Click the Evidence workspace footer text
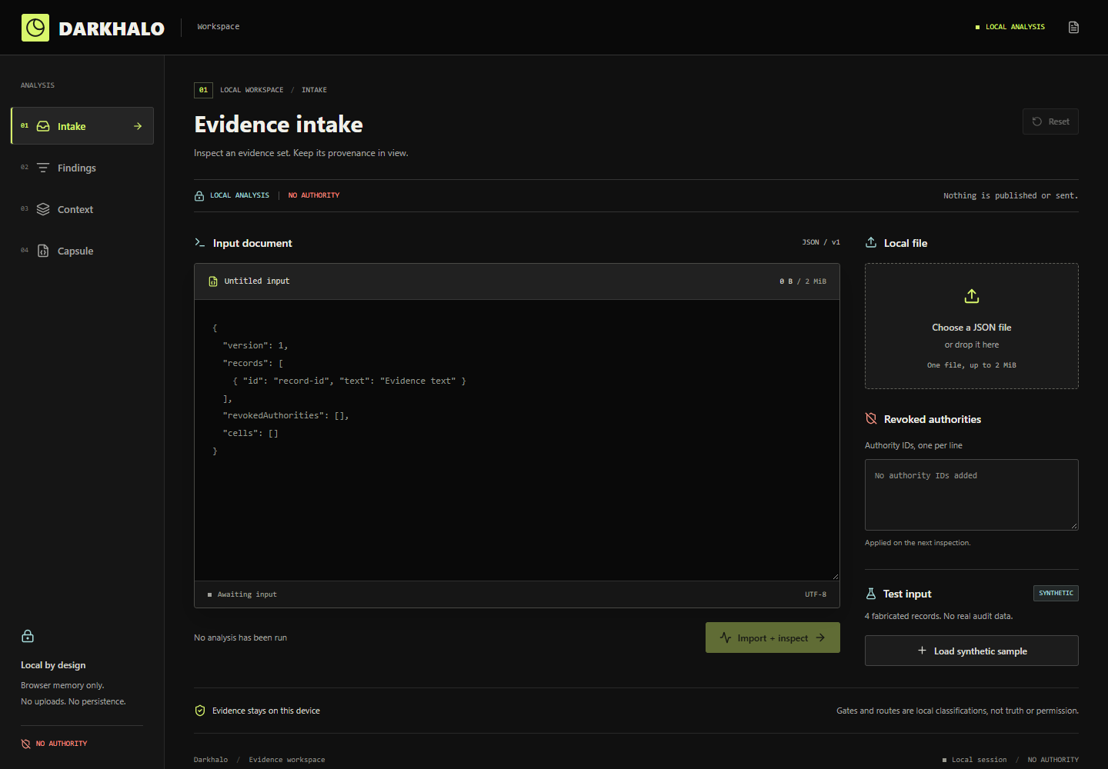 tap(287, 760)
